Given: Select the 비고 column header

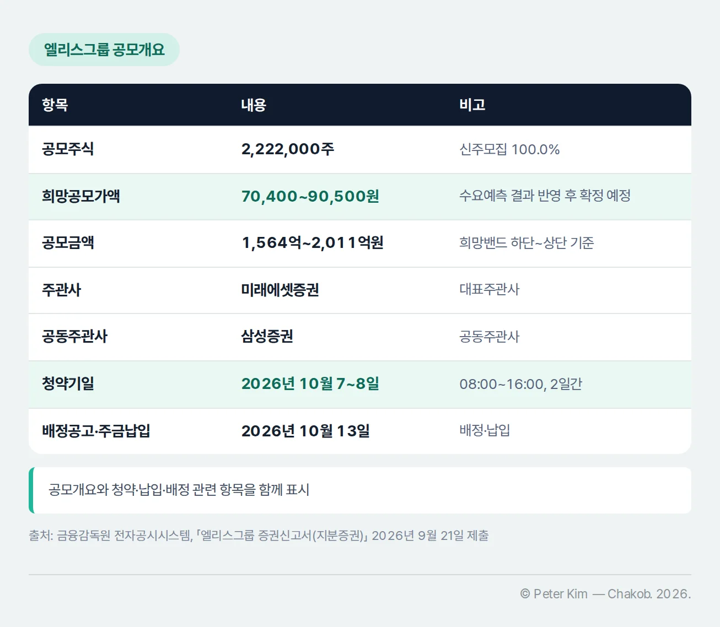Looking at the screenshot, I should point(472,105).
